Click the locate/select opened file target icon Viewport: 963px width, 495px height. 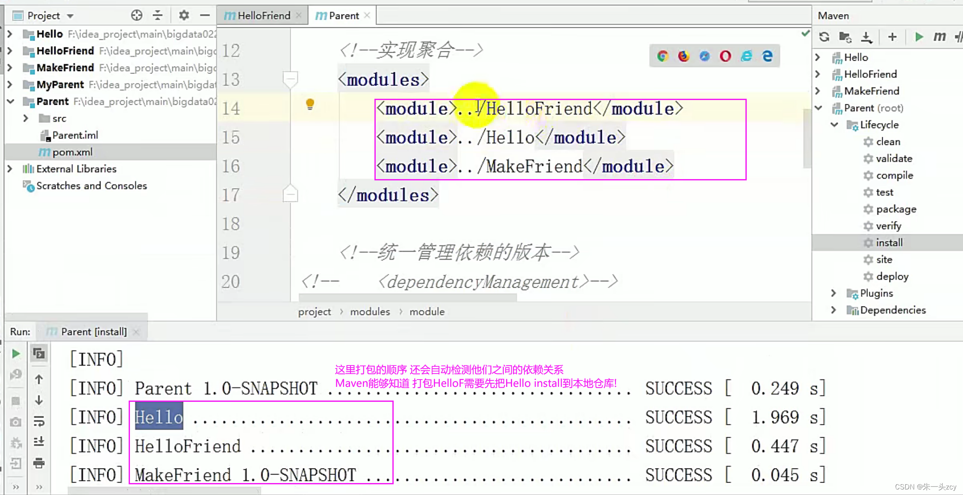coord(136,15)
